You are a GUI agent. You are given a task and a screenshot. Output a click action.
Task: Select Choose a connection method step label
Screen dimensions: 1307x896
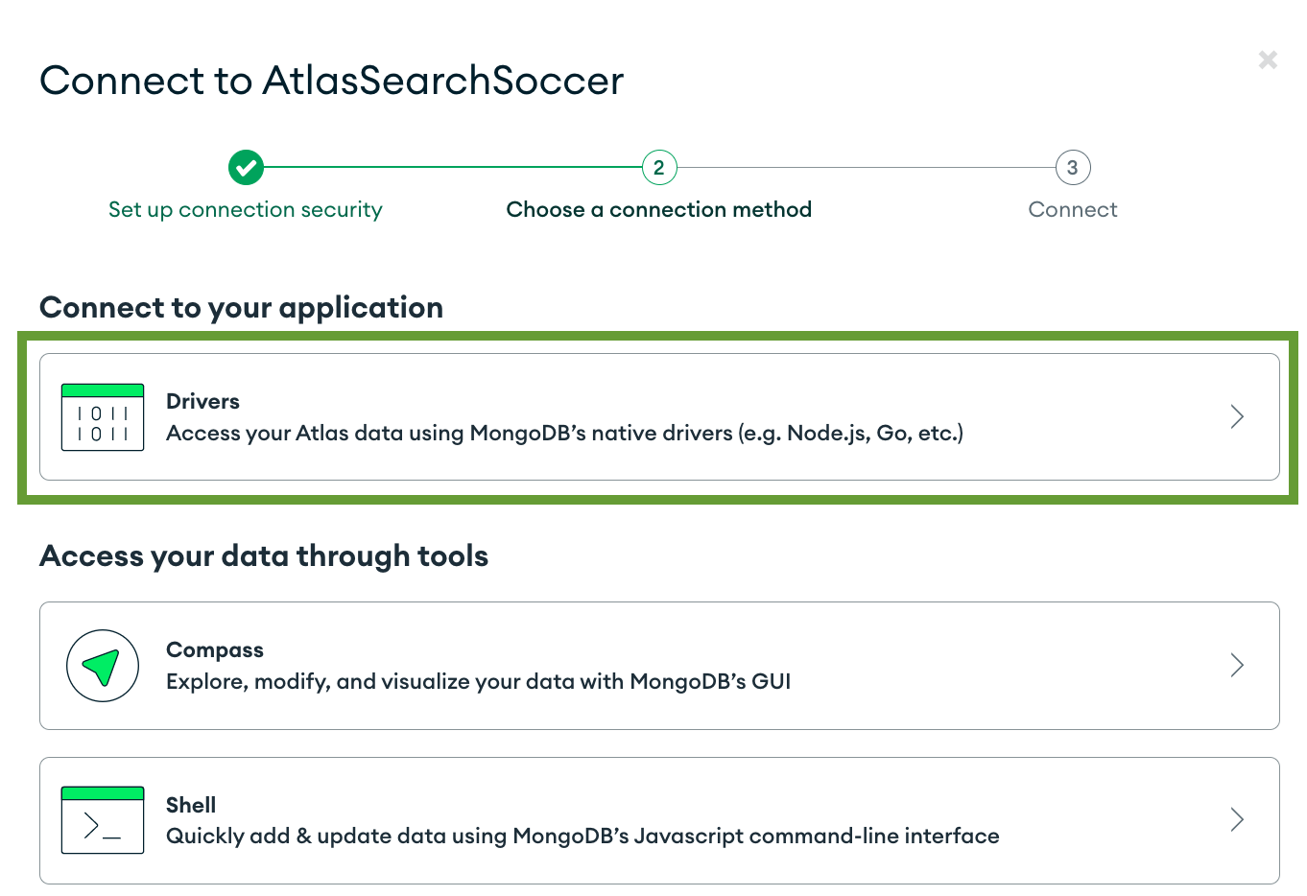coord(659,209)
